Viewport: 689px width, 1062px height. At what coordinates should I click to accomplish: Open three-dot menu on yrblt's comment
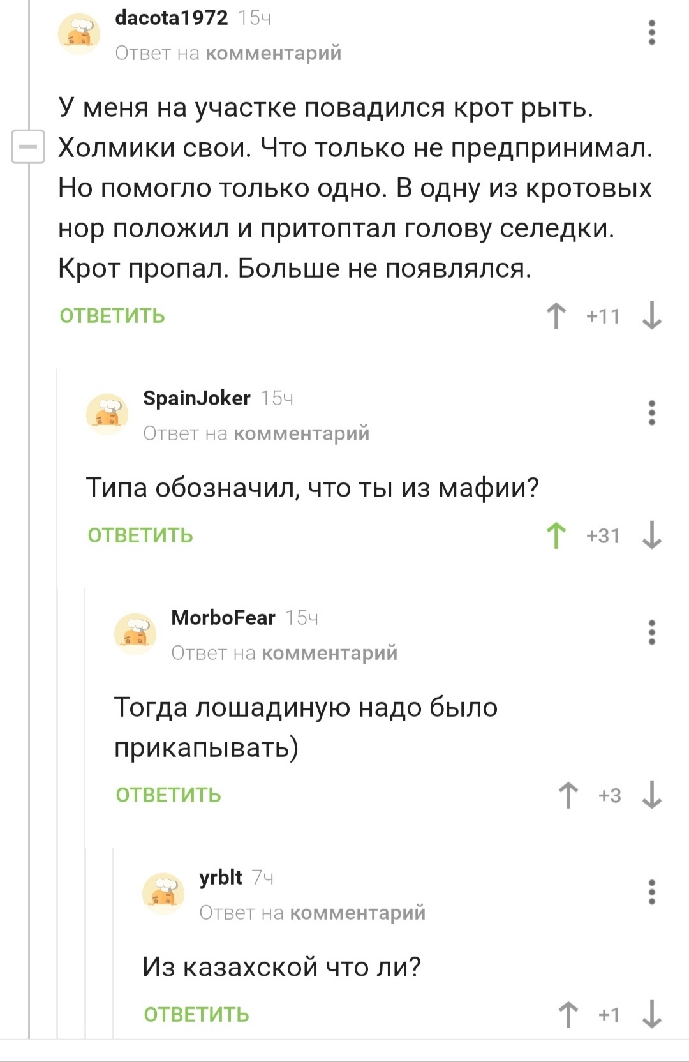(651, 892)
